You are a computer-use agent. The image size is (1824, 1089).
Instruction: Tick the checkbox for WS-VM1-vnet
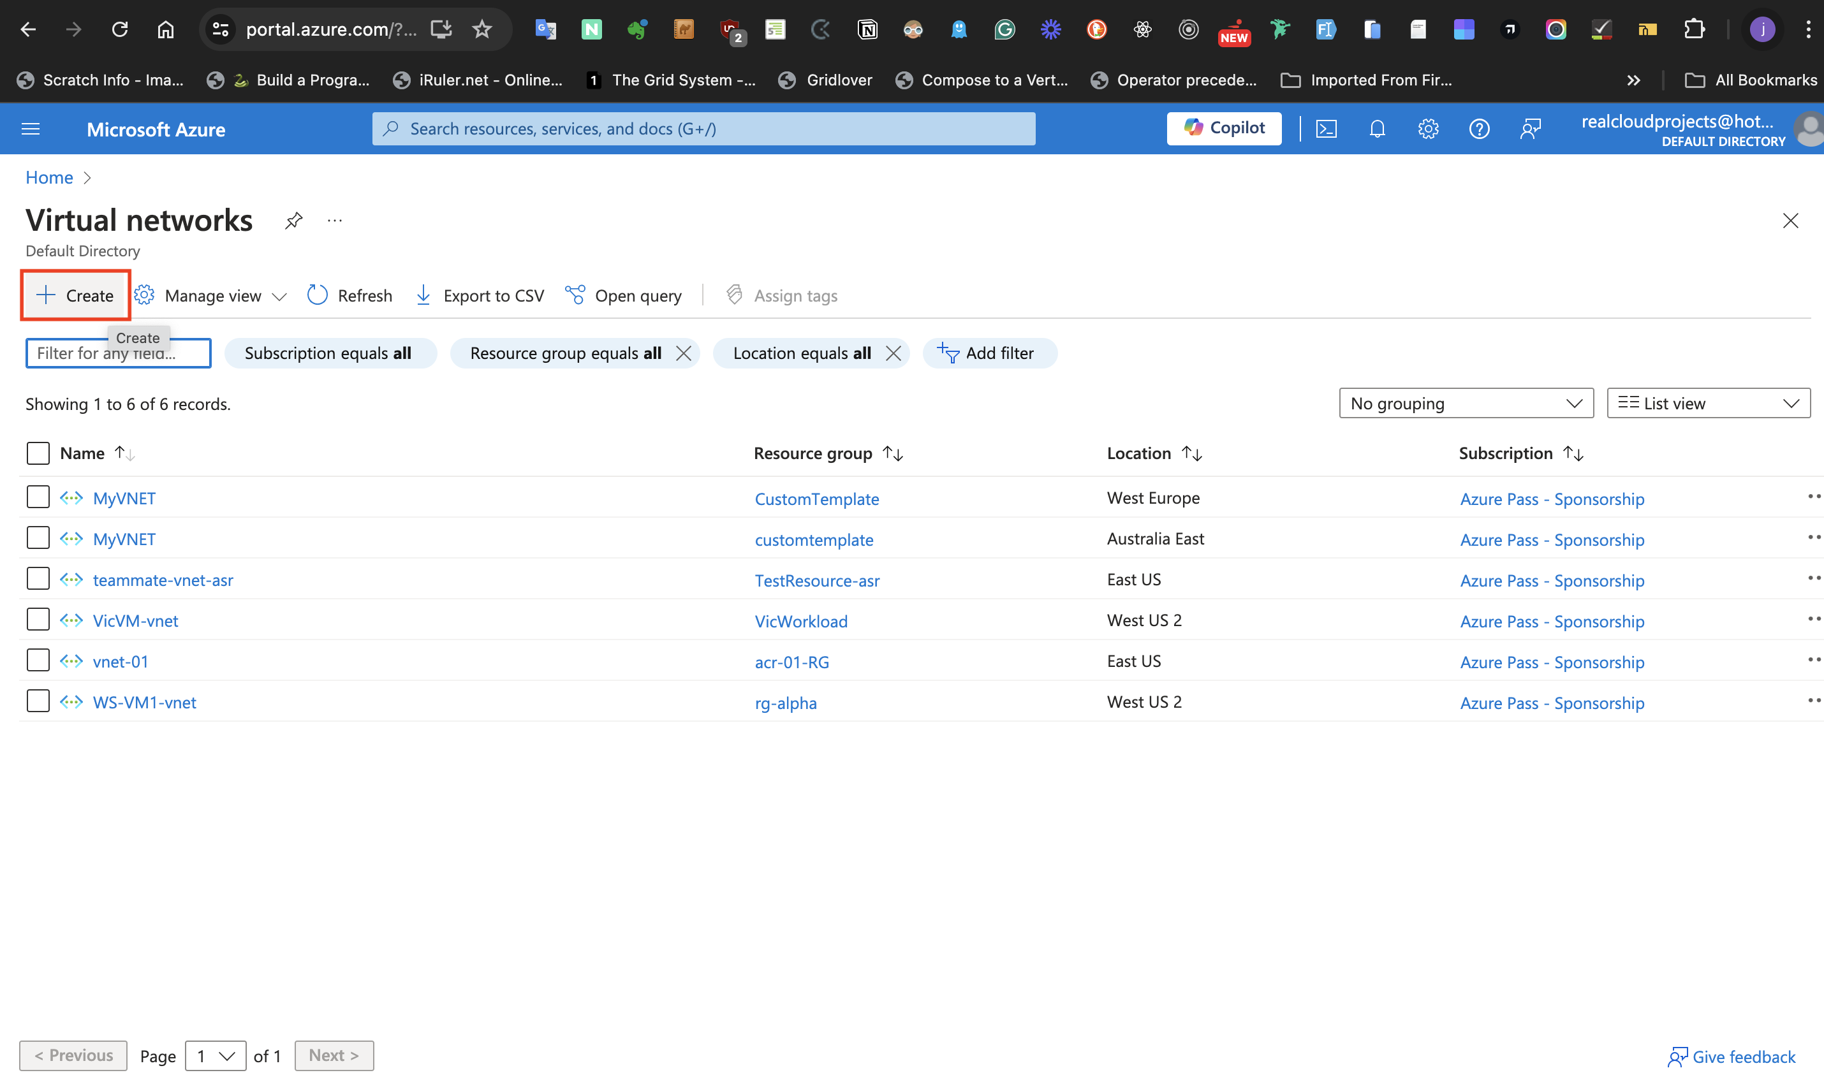click(38, 701)
